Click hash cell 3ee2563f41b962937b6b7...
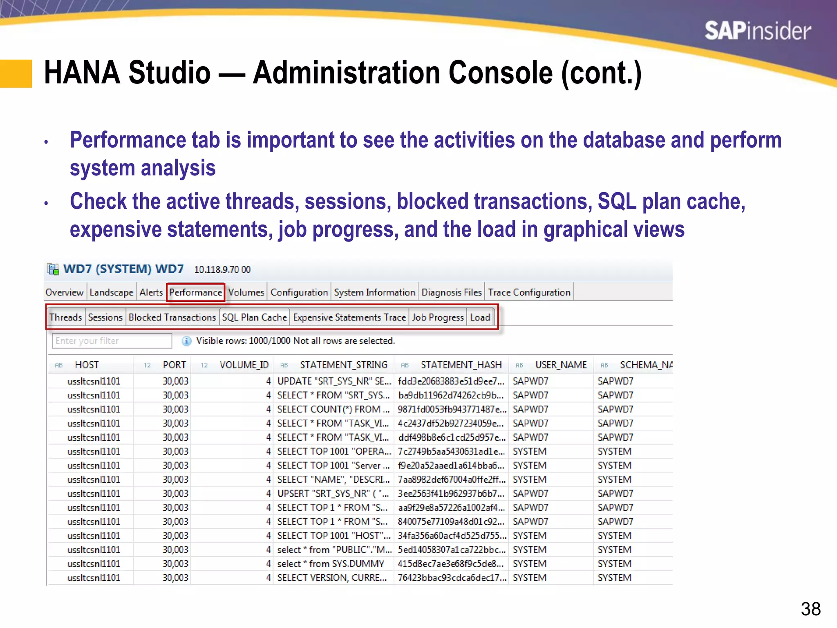 pyautogui.click(x=452, y=493)
